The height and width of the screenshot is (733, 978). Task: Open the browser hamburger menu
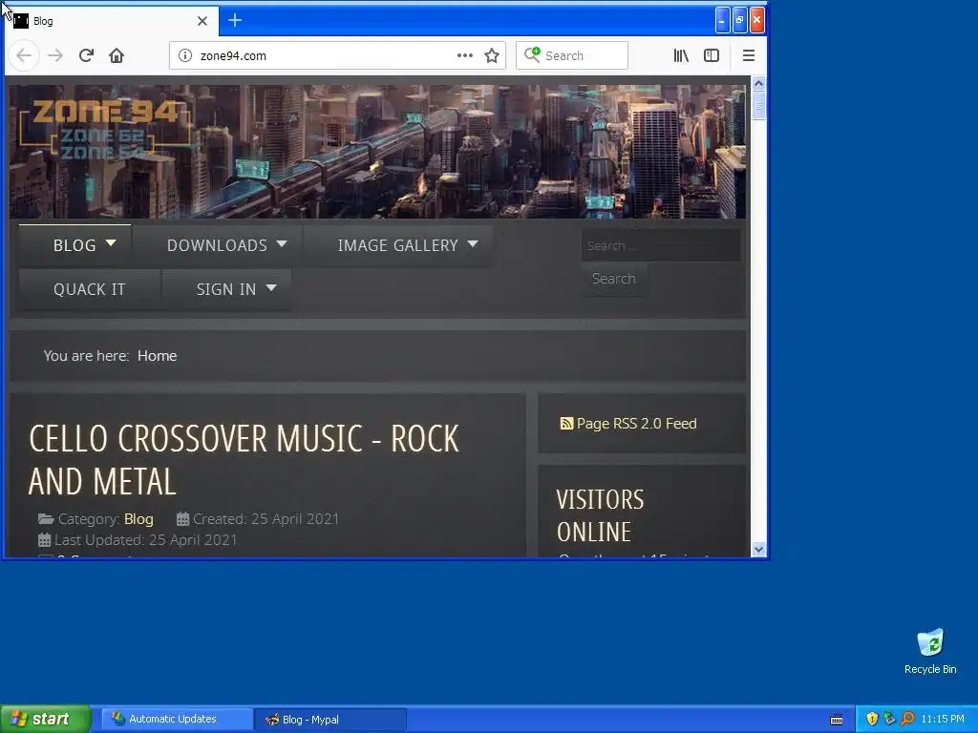pos(749,55)
